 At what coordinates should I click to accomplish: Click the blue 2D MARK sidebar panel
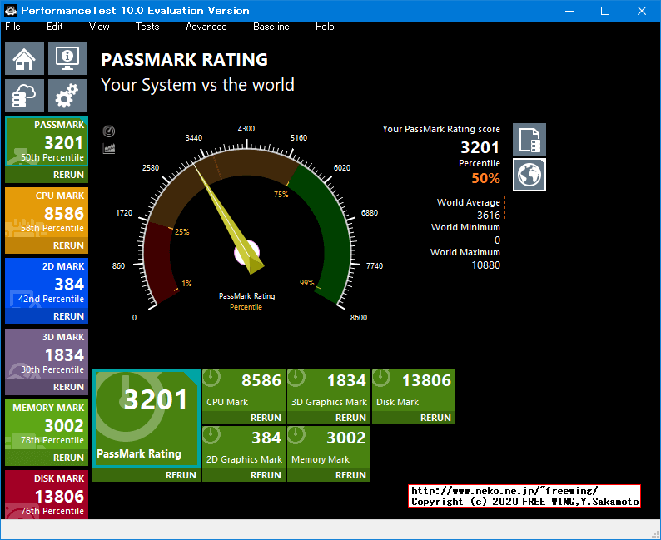(46, 285)
